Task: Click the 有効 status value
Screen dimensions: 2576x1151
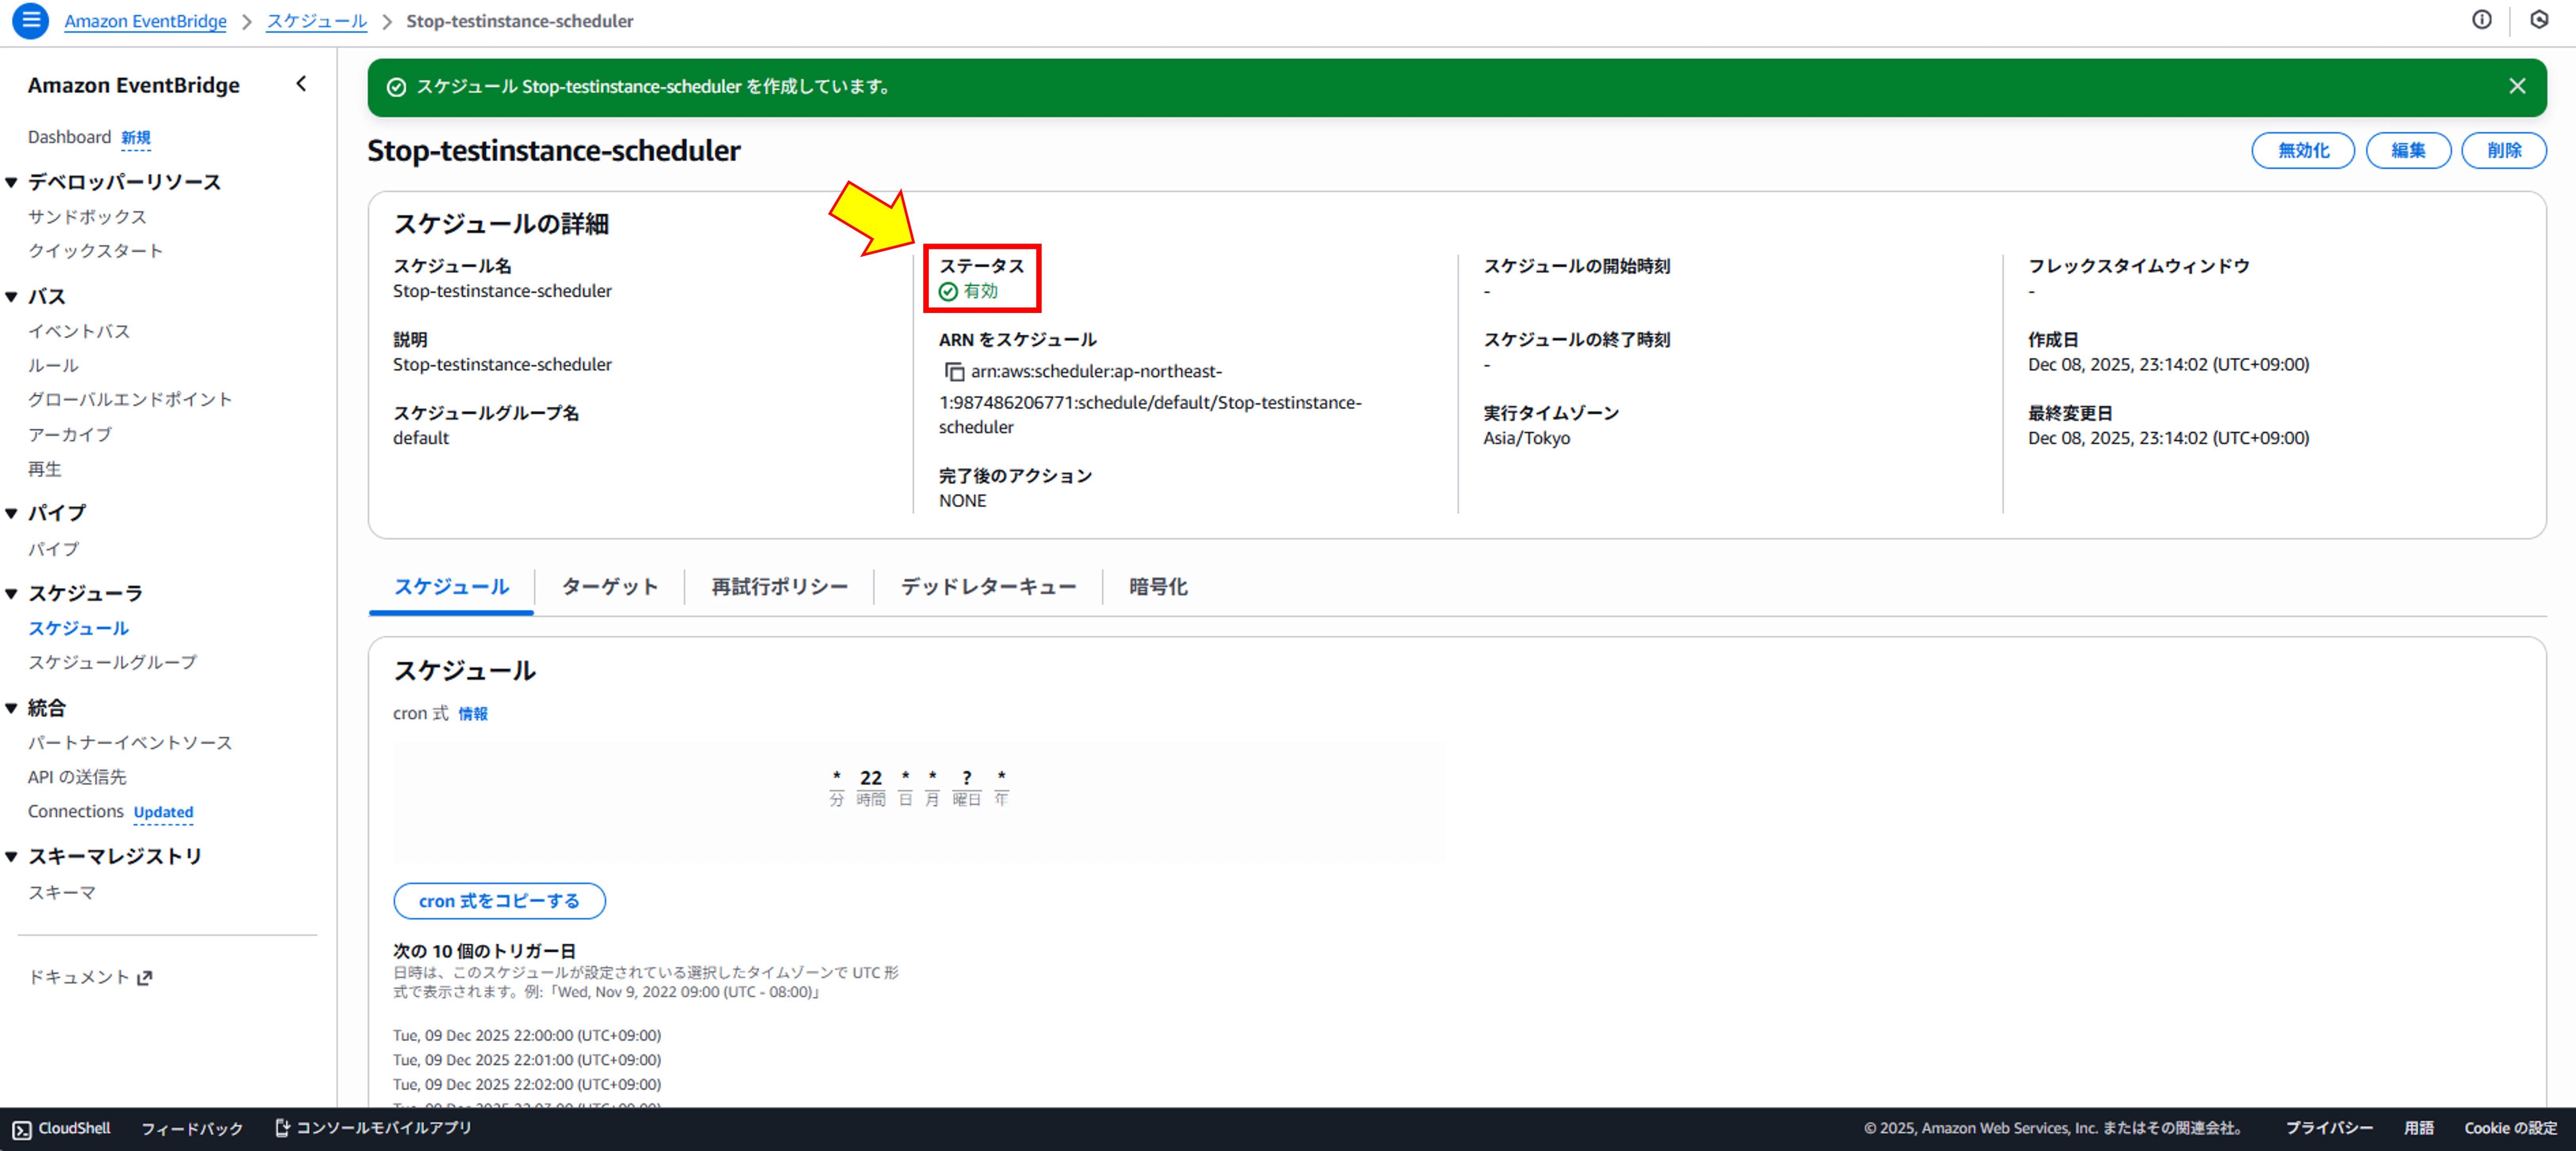Action: [968, 291]
